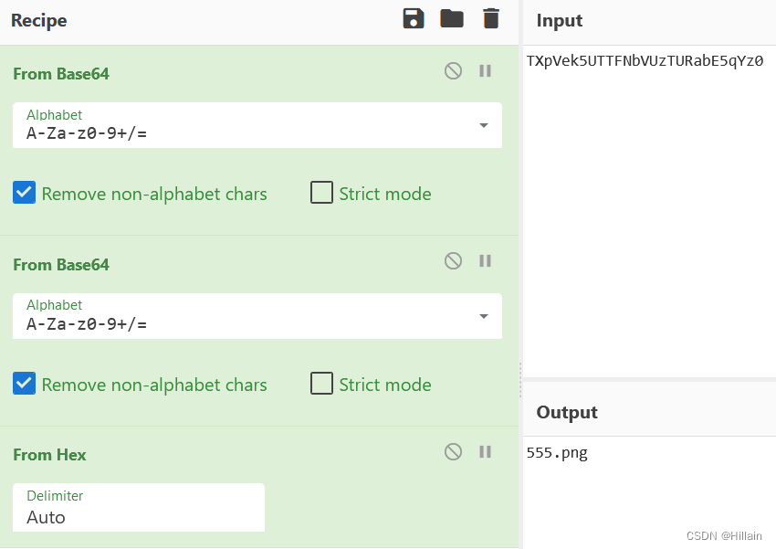
Task: Set breakpoint on From Hex operation
Action: click(x=485, y=451)
